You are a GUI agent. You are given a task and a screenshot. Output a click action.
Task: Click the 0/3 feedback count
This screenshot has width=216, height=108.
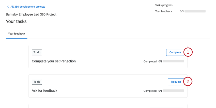tap(181, 11)
